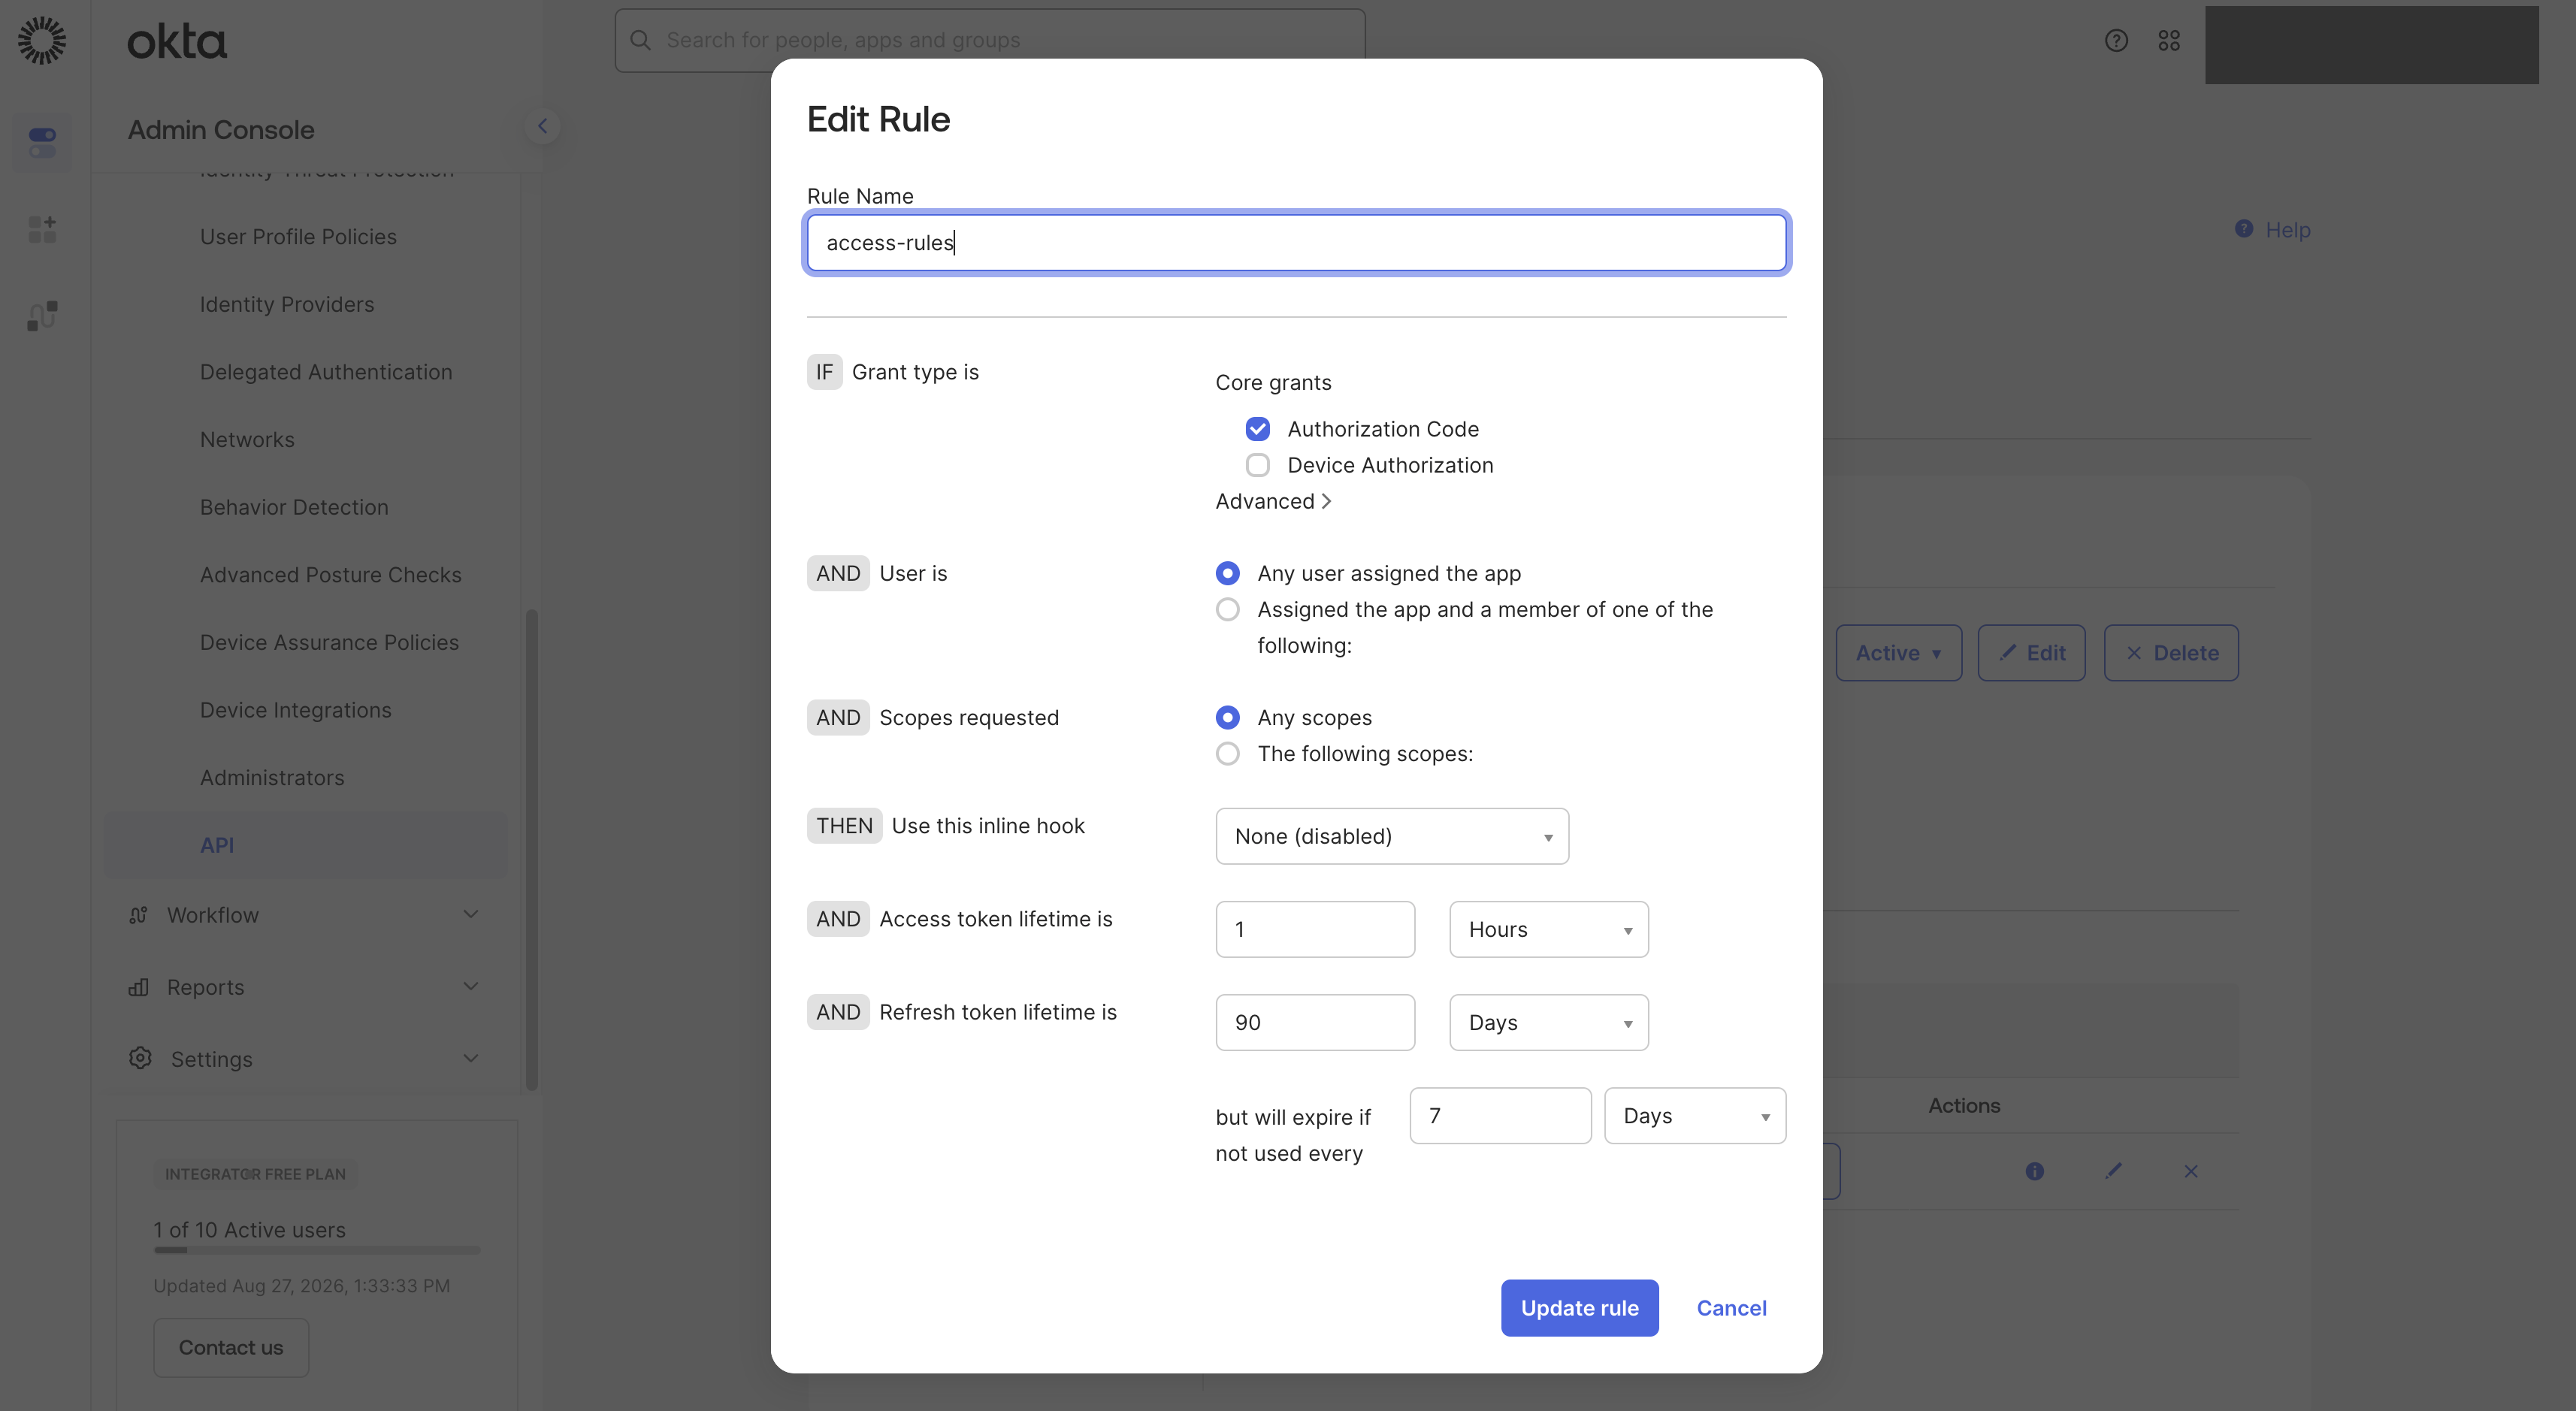Expand the Advanced grant types section
This screenshot has width=2576, height=1411.
point(1273,501)
